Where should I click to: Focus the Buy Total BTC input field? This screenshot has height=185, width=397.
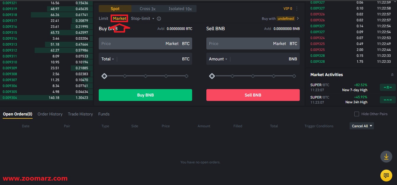click(x=145, y=59)
